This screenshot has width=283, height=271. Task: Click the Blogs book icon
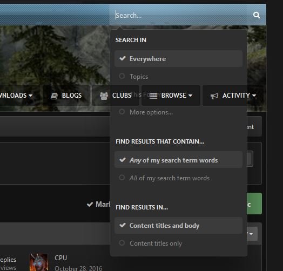[x=54, y=96]
